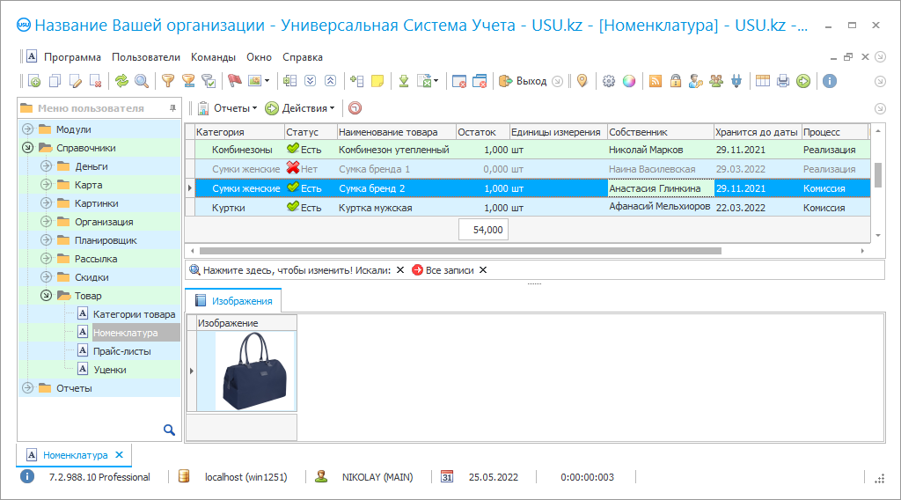Expand the Скидки folder node
This screenshot has width=901, height=500.
[x=46, y=277]
